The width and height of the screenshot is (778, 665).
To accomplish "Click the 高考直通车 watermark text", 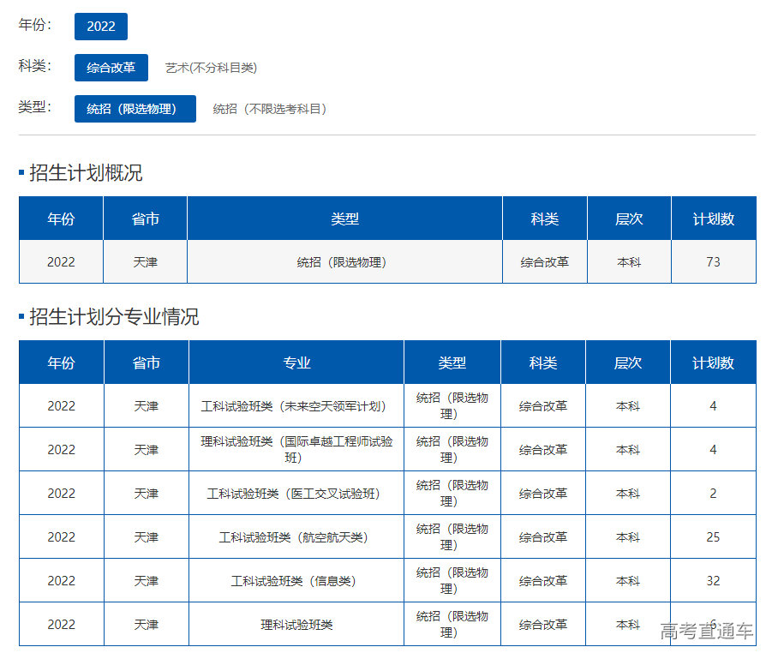I will coord(706,632).
